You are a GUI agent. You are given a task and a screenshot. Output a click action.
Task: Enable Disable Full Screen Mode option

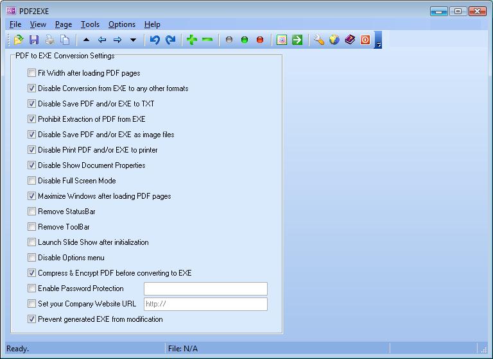(x=31, y=181)
